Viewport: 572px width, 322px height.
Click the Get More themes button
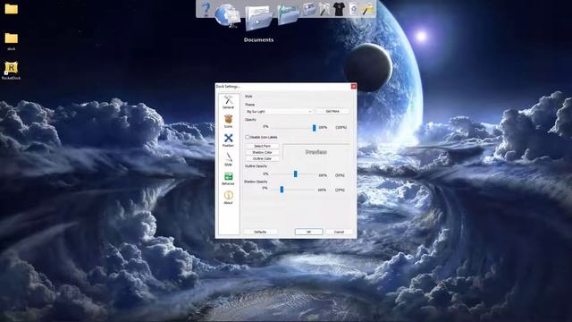point(332,111)
